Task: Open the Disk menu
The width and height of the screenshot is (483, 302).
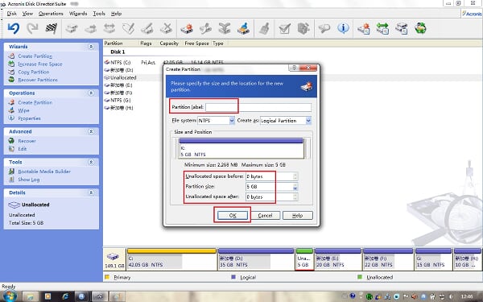Action: (12, 14)
